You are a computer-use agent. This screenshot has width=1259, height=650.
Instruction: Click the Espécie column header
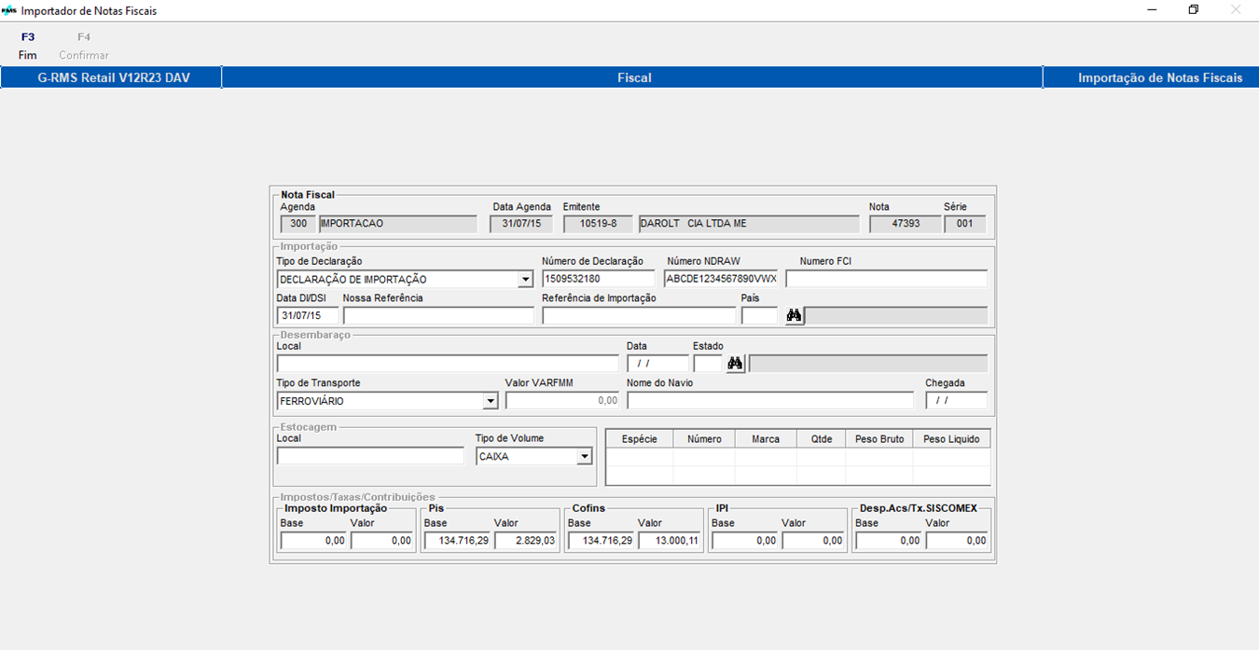coord(640,439)
